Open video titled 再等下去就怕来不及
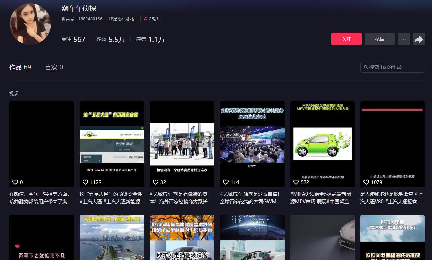The image size is (432, 260). [x=42, y=237]
